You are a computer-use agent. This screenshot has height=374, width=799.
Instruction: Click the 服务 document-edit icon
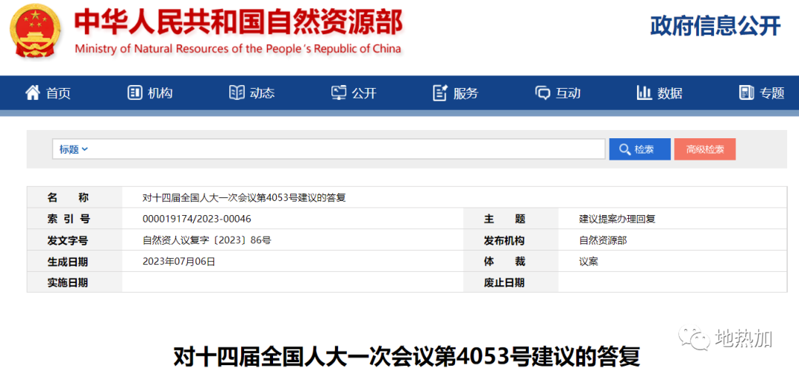[439, 92]
